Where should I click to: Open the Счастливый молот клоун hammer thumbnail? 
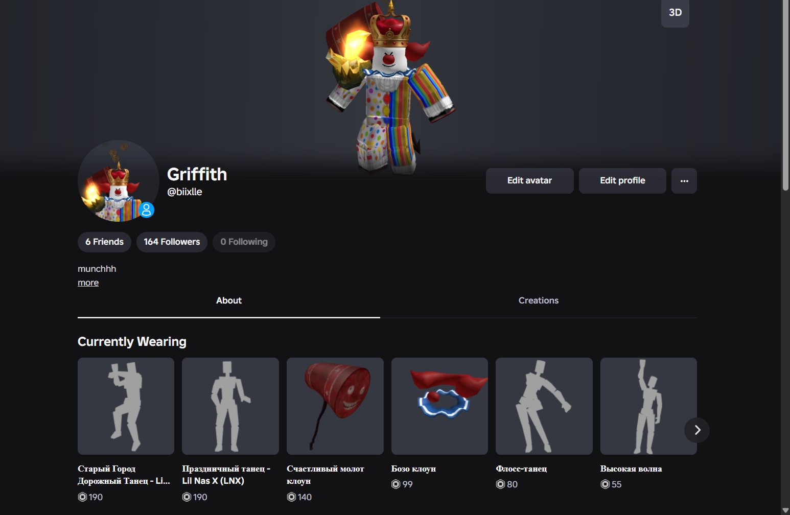point(335,406)
